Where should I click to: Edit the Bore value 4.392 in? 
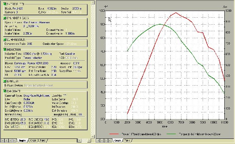tap(51, 8)
